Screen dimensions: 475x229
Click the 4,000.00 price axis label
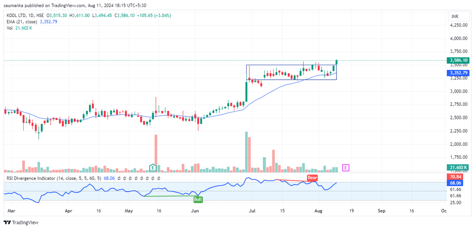click(458, 39)
